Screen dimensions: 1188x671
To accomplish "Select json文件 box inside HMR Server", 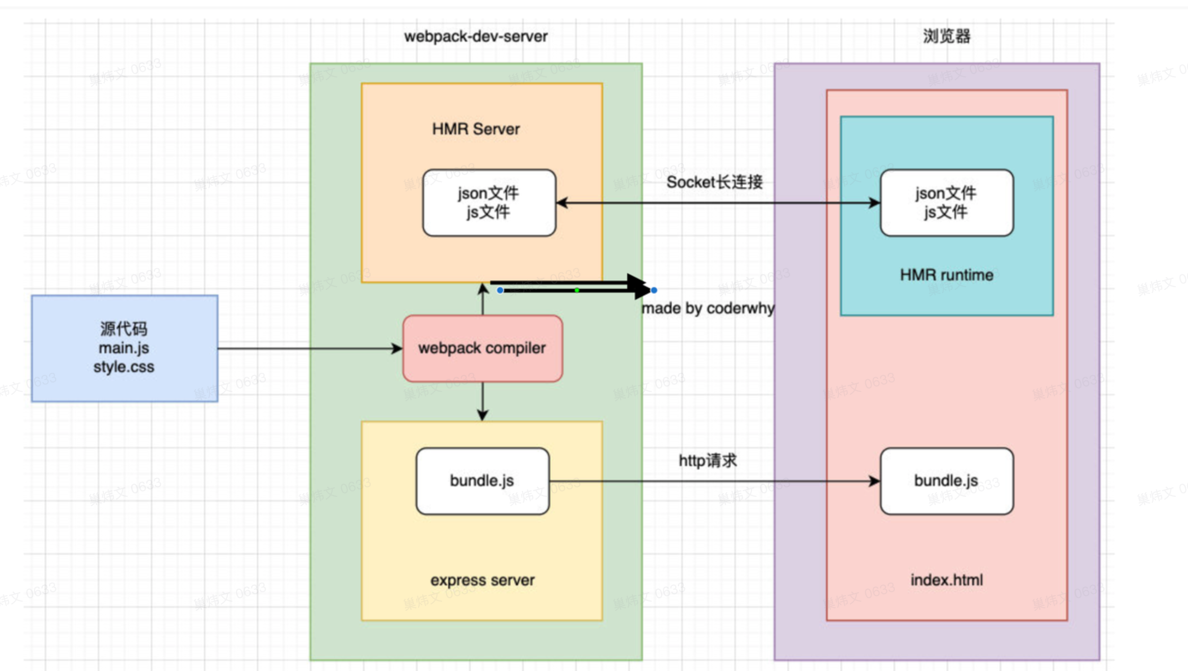I will point(489,203).
